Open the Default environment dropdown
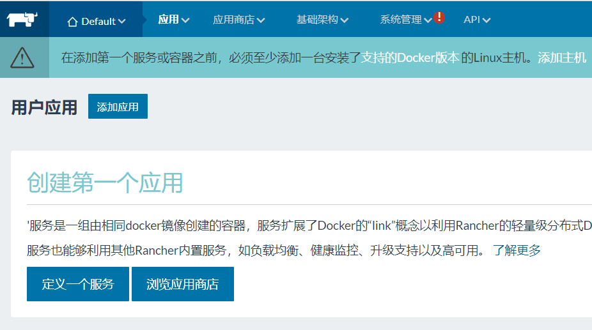Image resolution: width=592 pixels, height=330 pixels. tap(97, 22)
